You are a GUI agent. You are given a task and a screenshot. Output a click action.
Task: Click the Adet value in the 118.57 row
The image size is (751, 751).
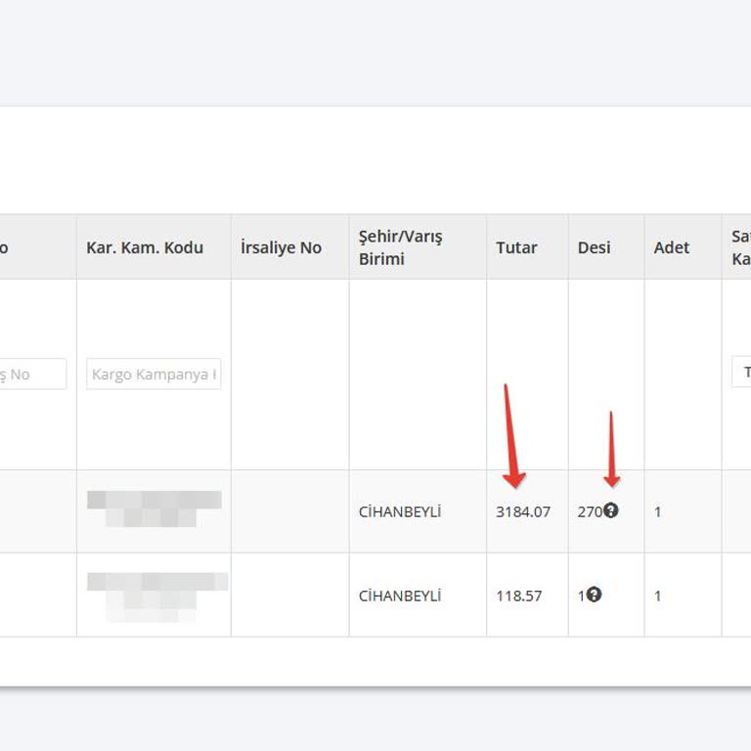coord(658,596)
